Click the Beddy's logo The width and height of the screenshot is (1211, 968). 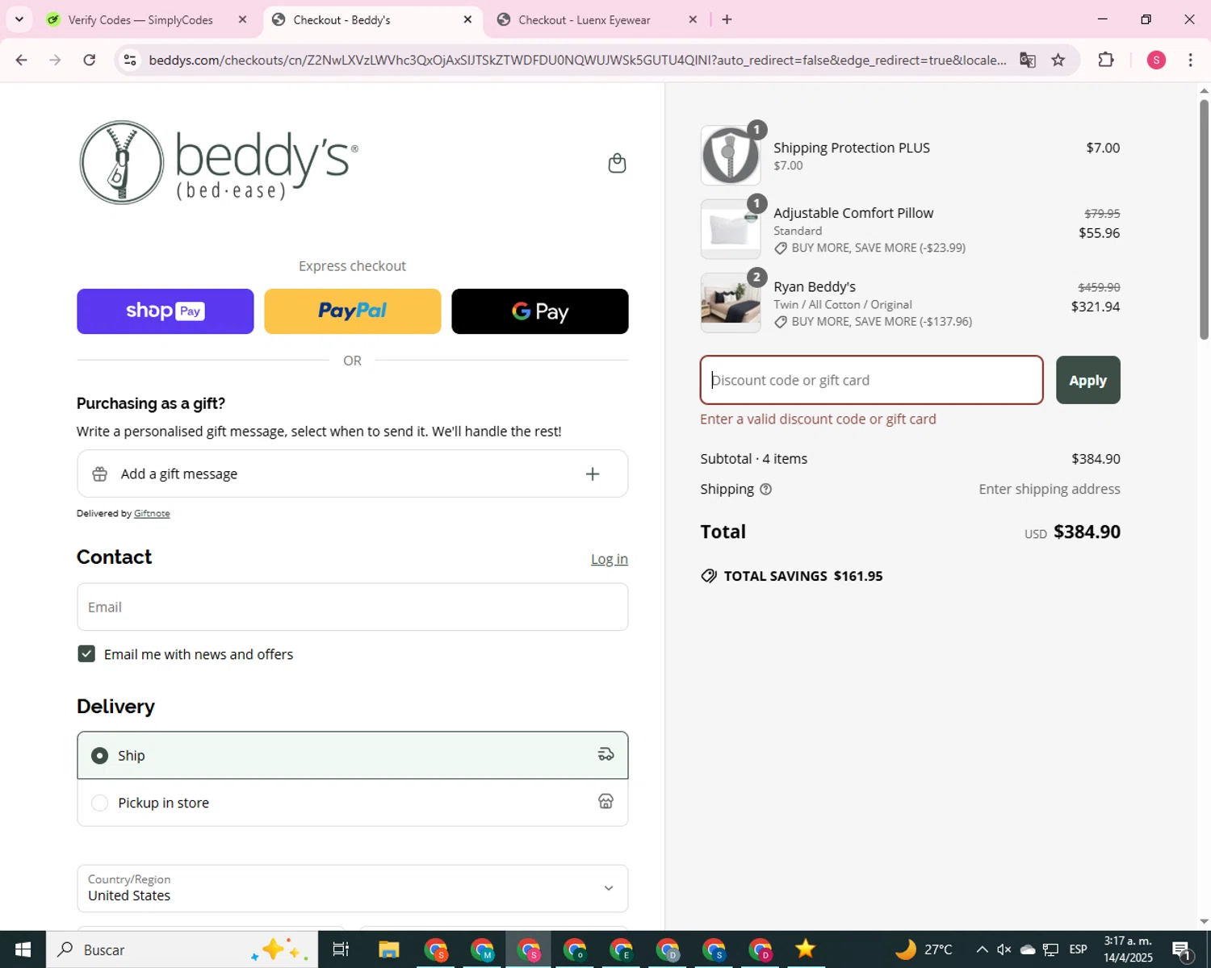219,162
